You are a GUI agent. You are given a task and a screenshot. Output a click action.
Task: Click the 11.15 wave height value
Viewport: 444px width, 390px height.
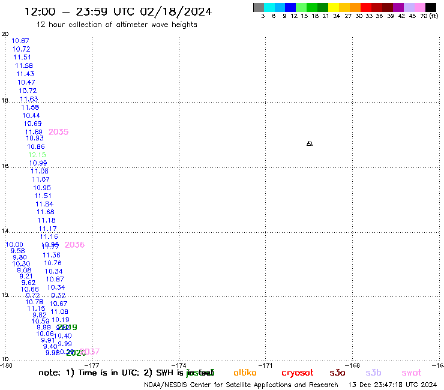36,309
